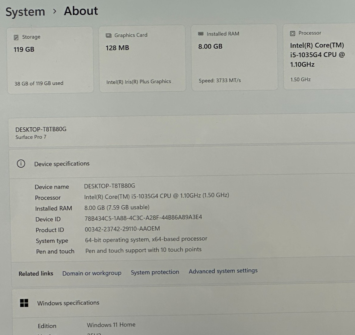The image size is (355, 335).
Task: Select the 'Windows 11 Home' edition value
Action: coord(111,325)
